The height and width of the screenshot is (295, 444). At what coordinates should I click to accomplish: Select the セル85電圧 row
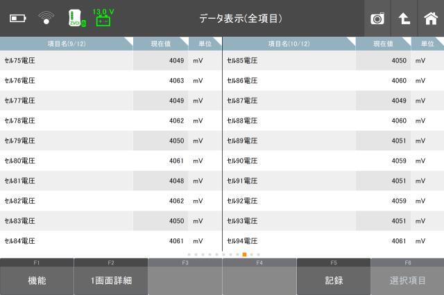click(333, 60)
